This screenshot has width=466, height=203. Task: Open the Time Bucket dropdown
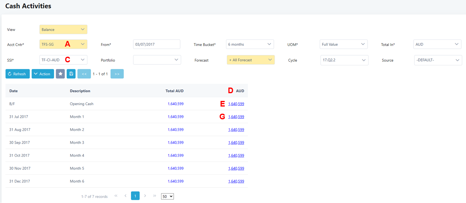pos(250,44)
